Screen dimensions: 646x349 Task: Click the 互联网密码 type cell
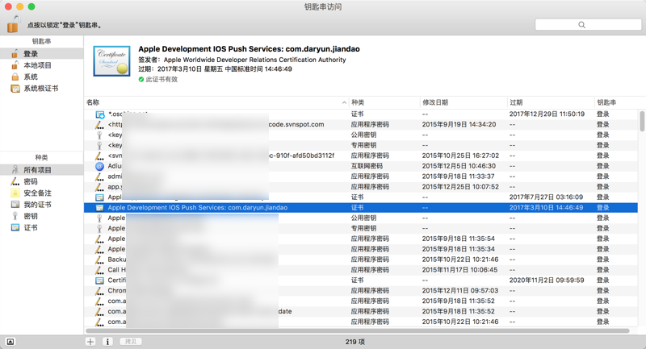coord(367,166)
